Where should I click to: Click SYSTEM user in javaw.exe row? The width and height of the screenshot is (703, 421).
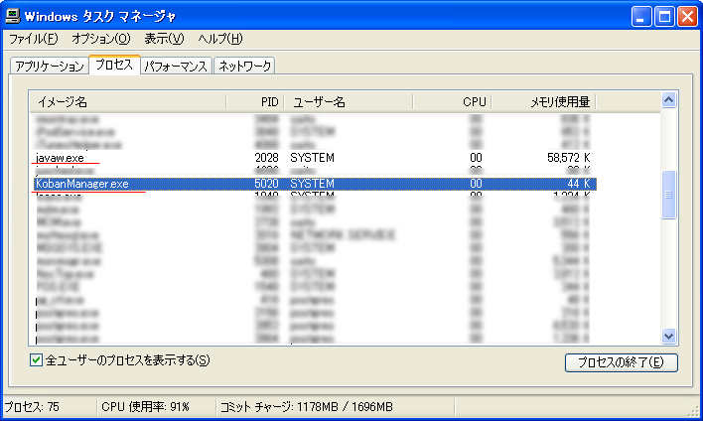[312, 158]
